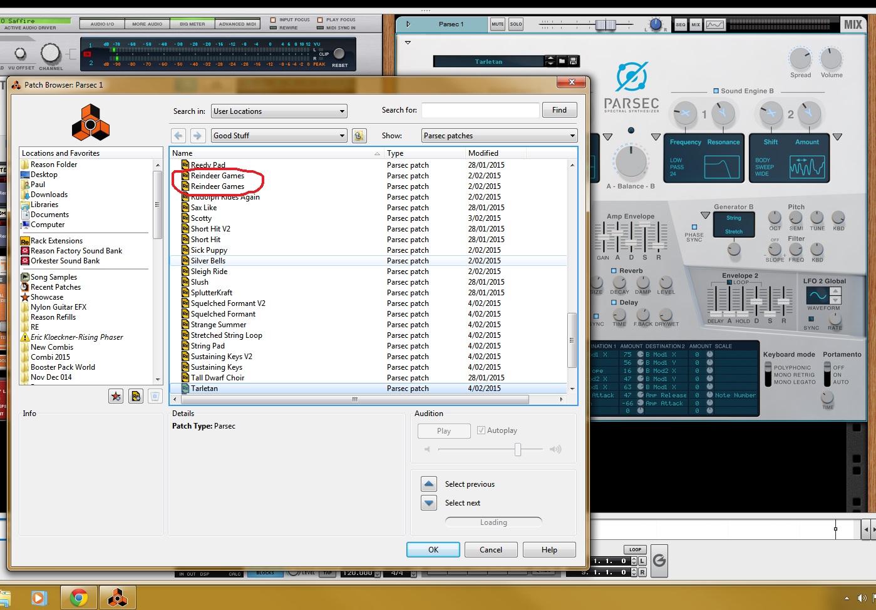
Task: Cancel the Patch Browser dialog
Action: [x=491, y=550]
